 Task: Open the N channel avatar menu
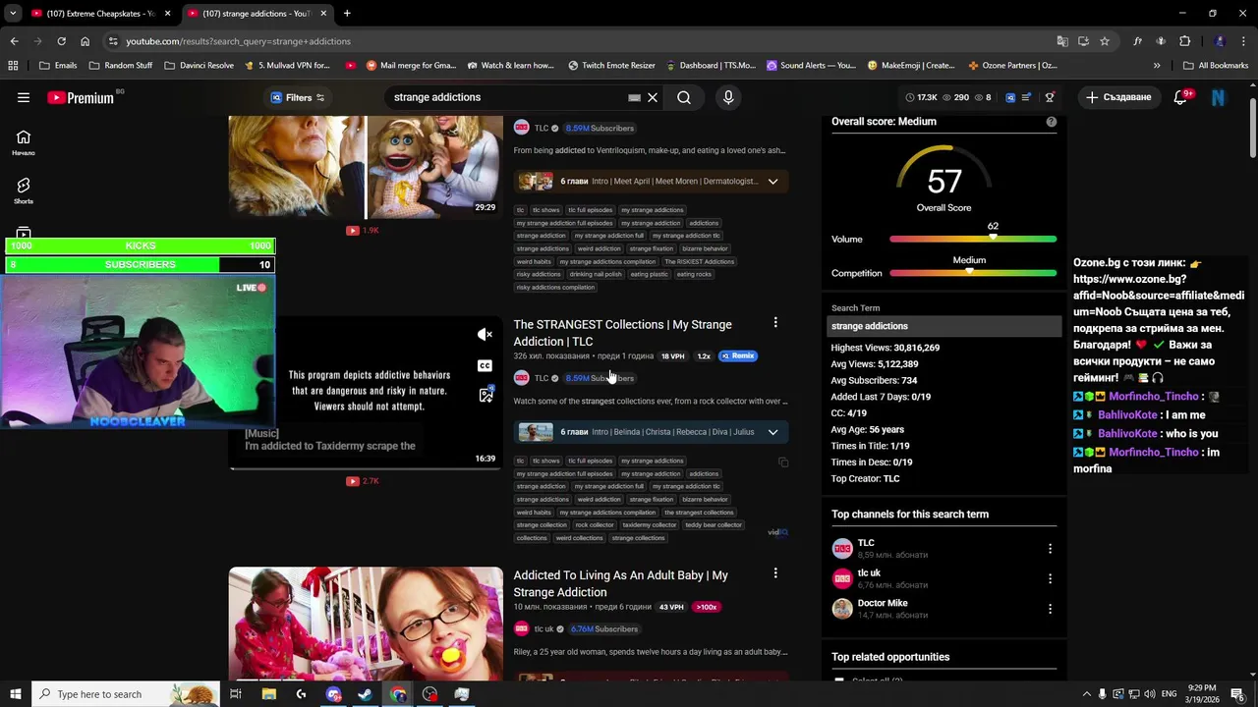click(1218, 97)
